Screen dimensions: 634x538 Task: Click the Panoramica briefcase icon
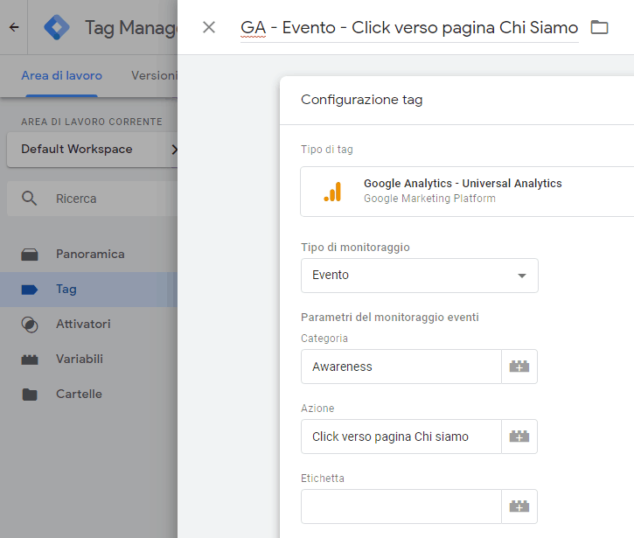pos(30,255)
